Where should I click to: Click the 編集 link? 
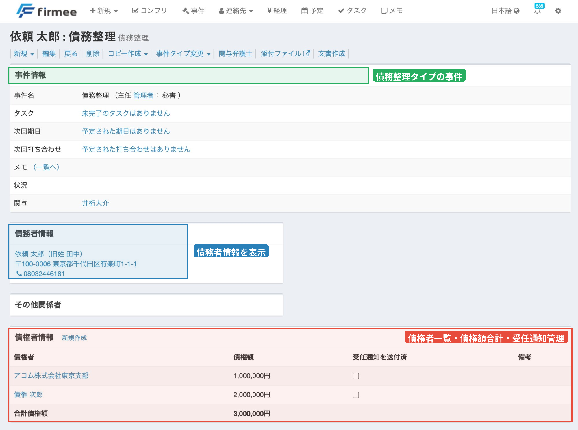coord(49,53)
